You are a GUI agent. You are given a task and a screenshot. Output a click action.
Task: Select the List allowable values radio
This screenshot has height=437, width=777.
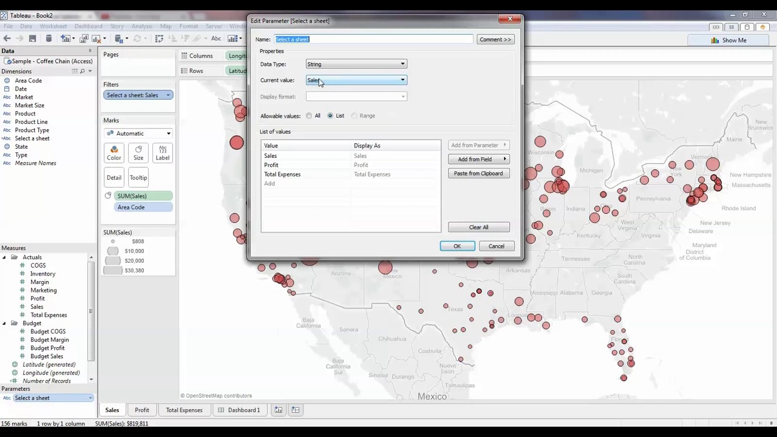pyautogui.click(x=330, y=116)
